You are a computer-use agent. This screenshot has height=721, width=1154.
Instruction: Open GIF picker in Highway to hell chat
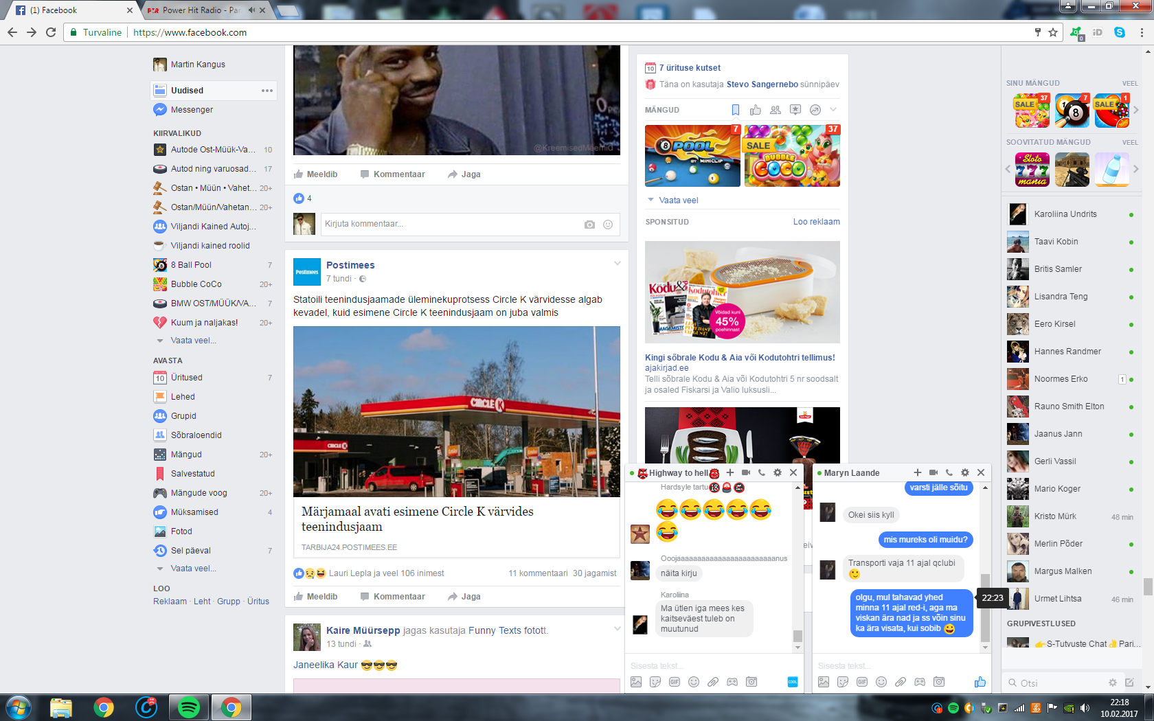tap(675, 682)
